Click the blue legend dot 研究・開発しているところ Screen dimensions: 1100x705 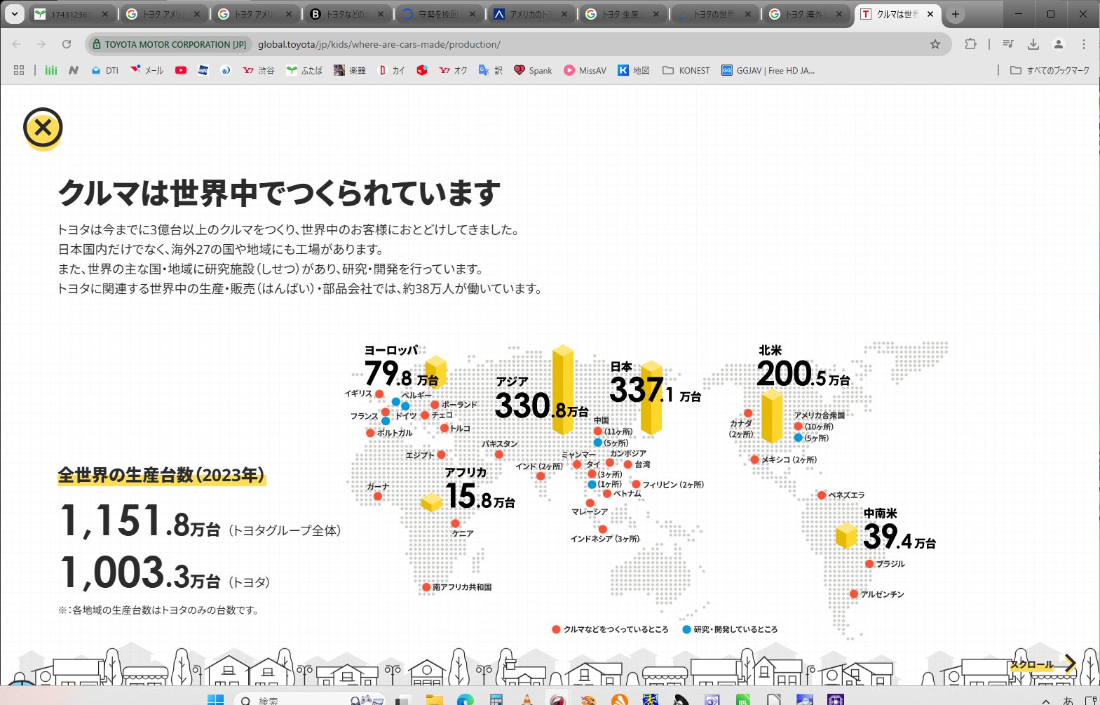coord(686,629)
